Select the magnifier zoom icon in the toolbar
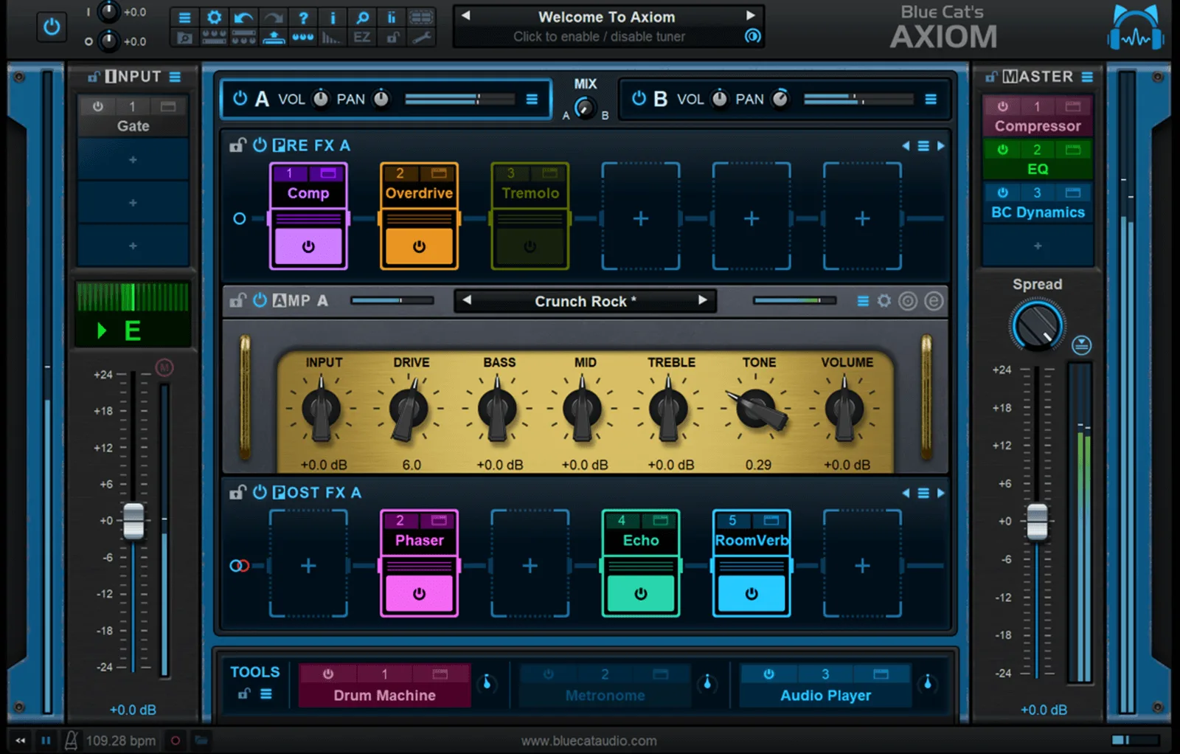1180x754 pixels. [x=361, y=16]
